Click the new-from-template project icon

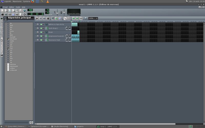point(6,10)
